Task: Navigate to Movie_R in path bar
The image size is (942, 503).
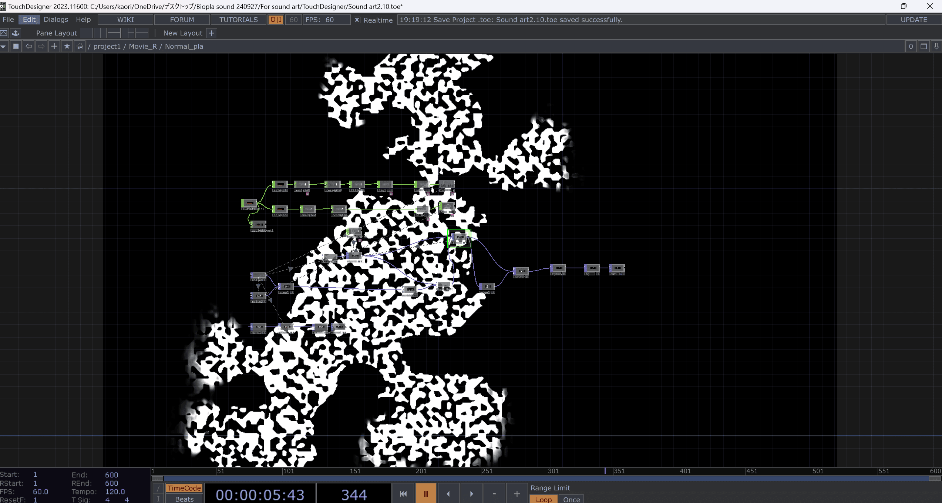Action: tap(143, 46)
